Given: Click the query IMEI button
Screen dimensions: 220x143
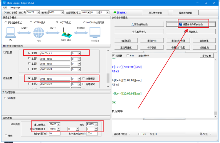Looking at the screenshot, I should [x=152, y=40].
